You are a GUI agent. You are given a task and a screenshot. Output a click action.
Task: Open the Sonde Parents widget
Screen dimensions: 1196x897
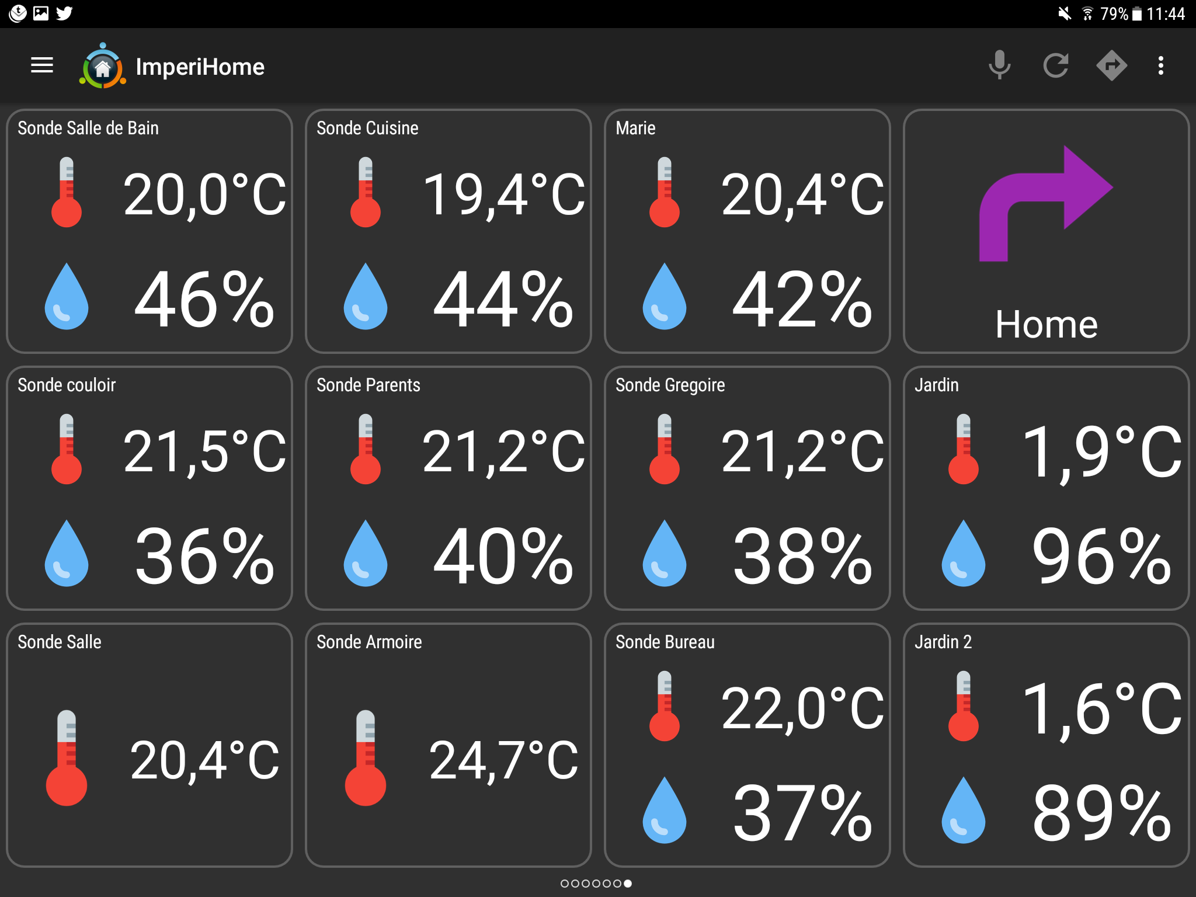coord(448,488)
